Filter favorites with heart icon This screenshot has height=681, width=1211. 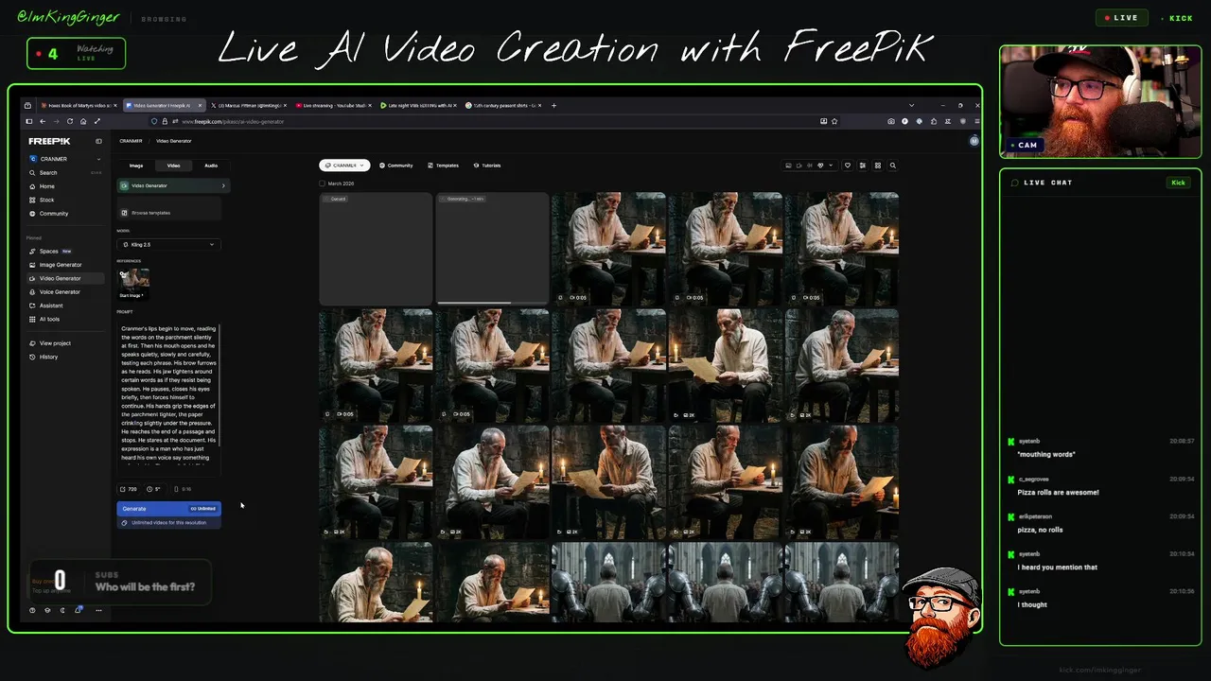(x=847, y=166)
